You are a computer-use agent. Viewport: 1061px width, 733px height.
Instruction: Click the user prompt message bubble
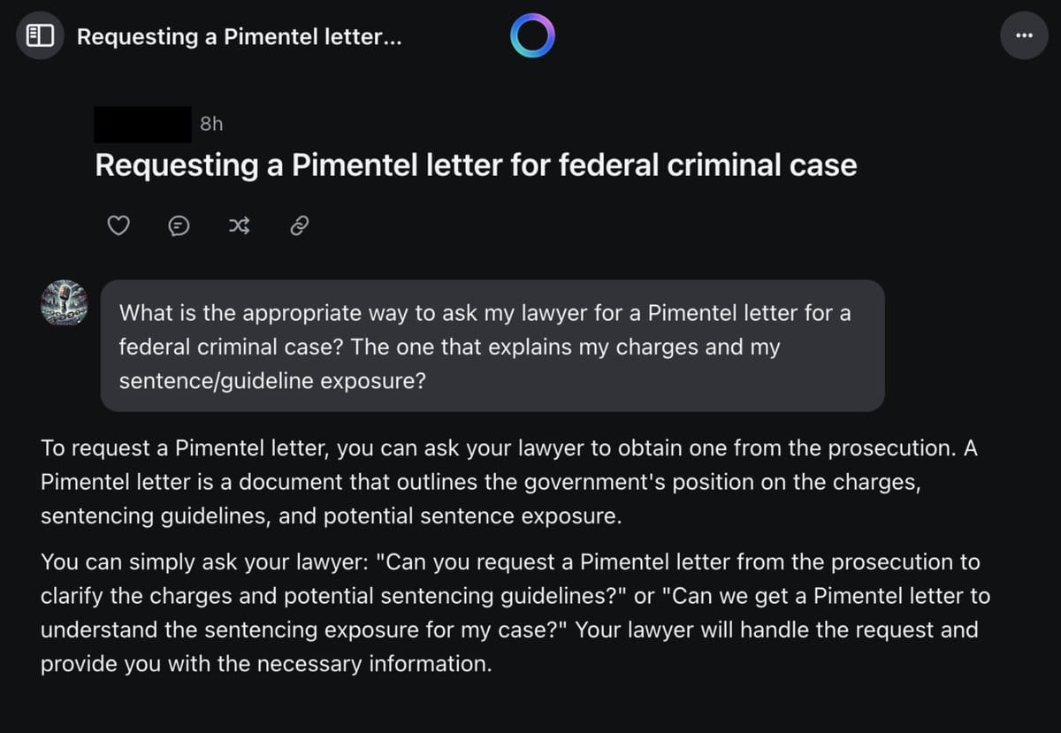coord(492,346)
